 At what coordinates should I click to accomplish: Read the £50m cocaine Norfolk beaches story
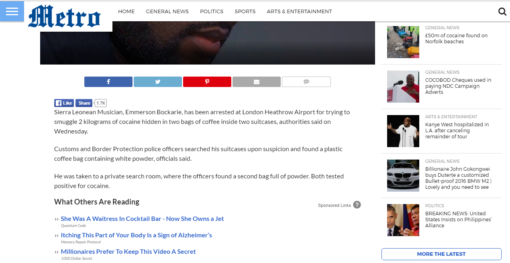[456, 38]
